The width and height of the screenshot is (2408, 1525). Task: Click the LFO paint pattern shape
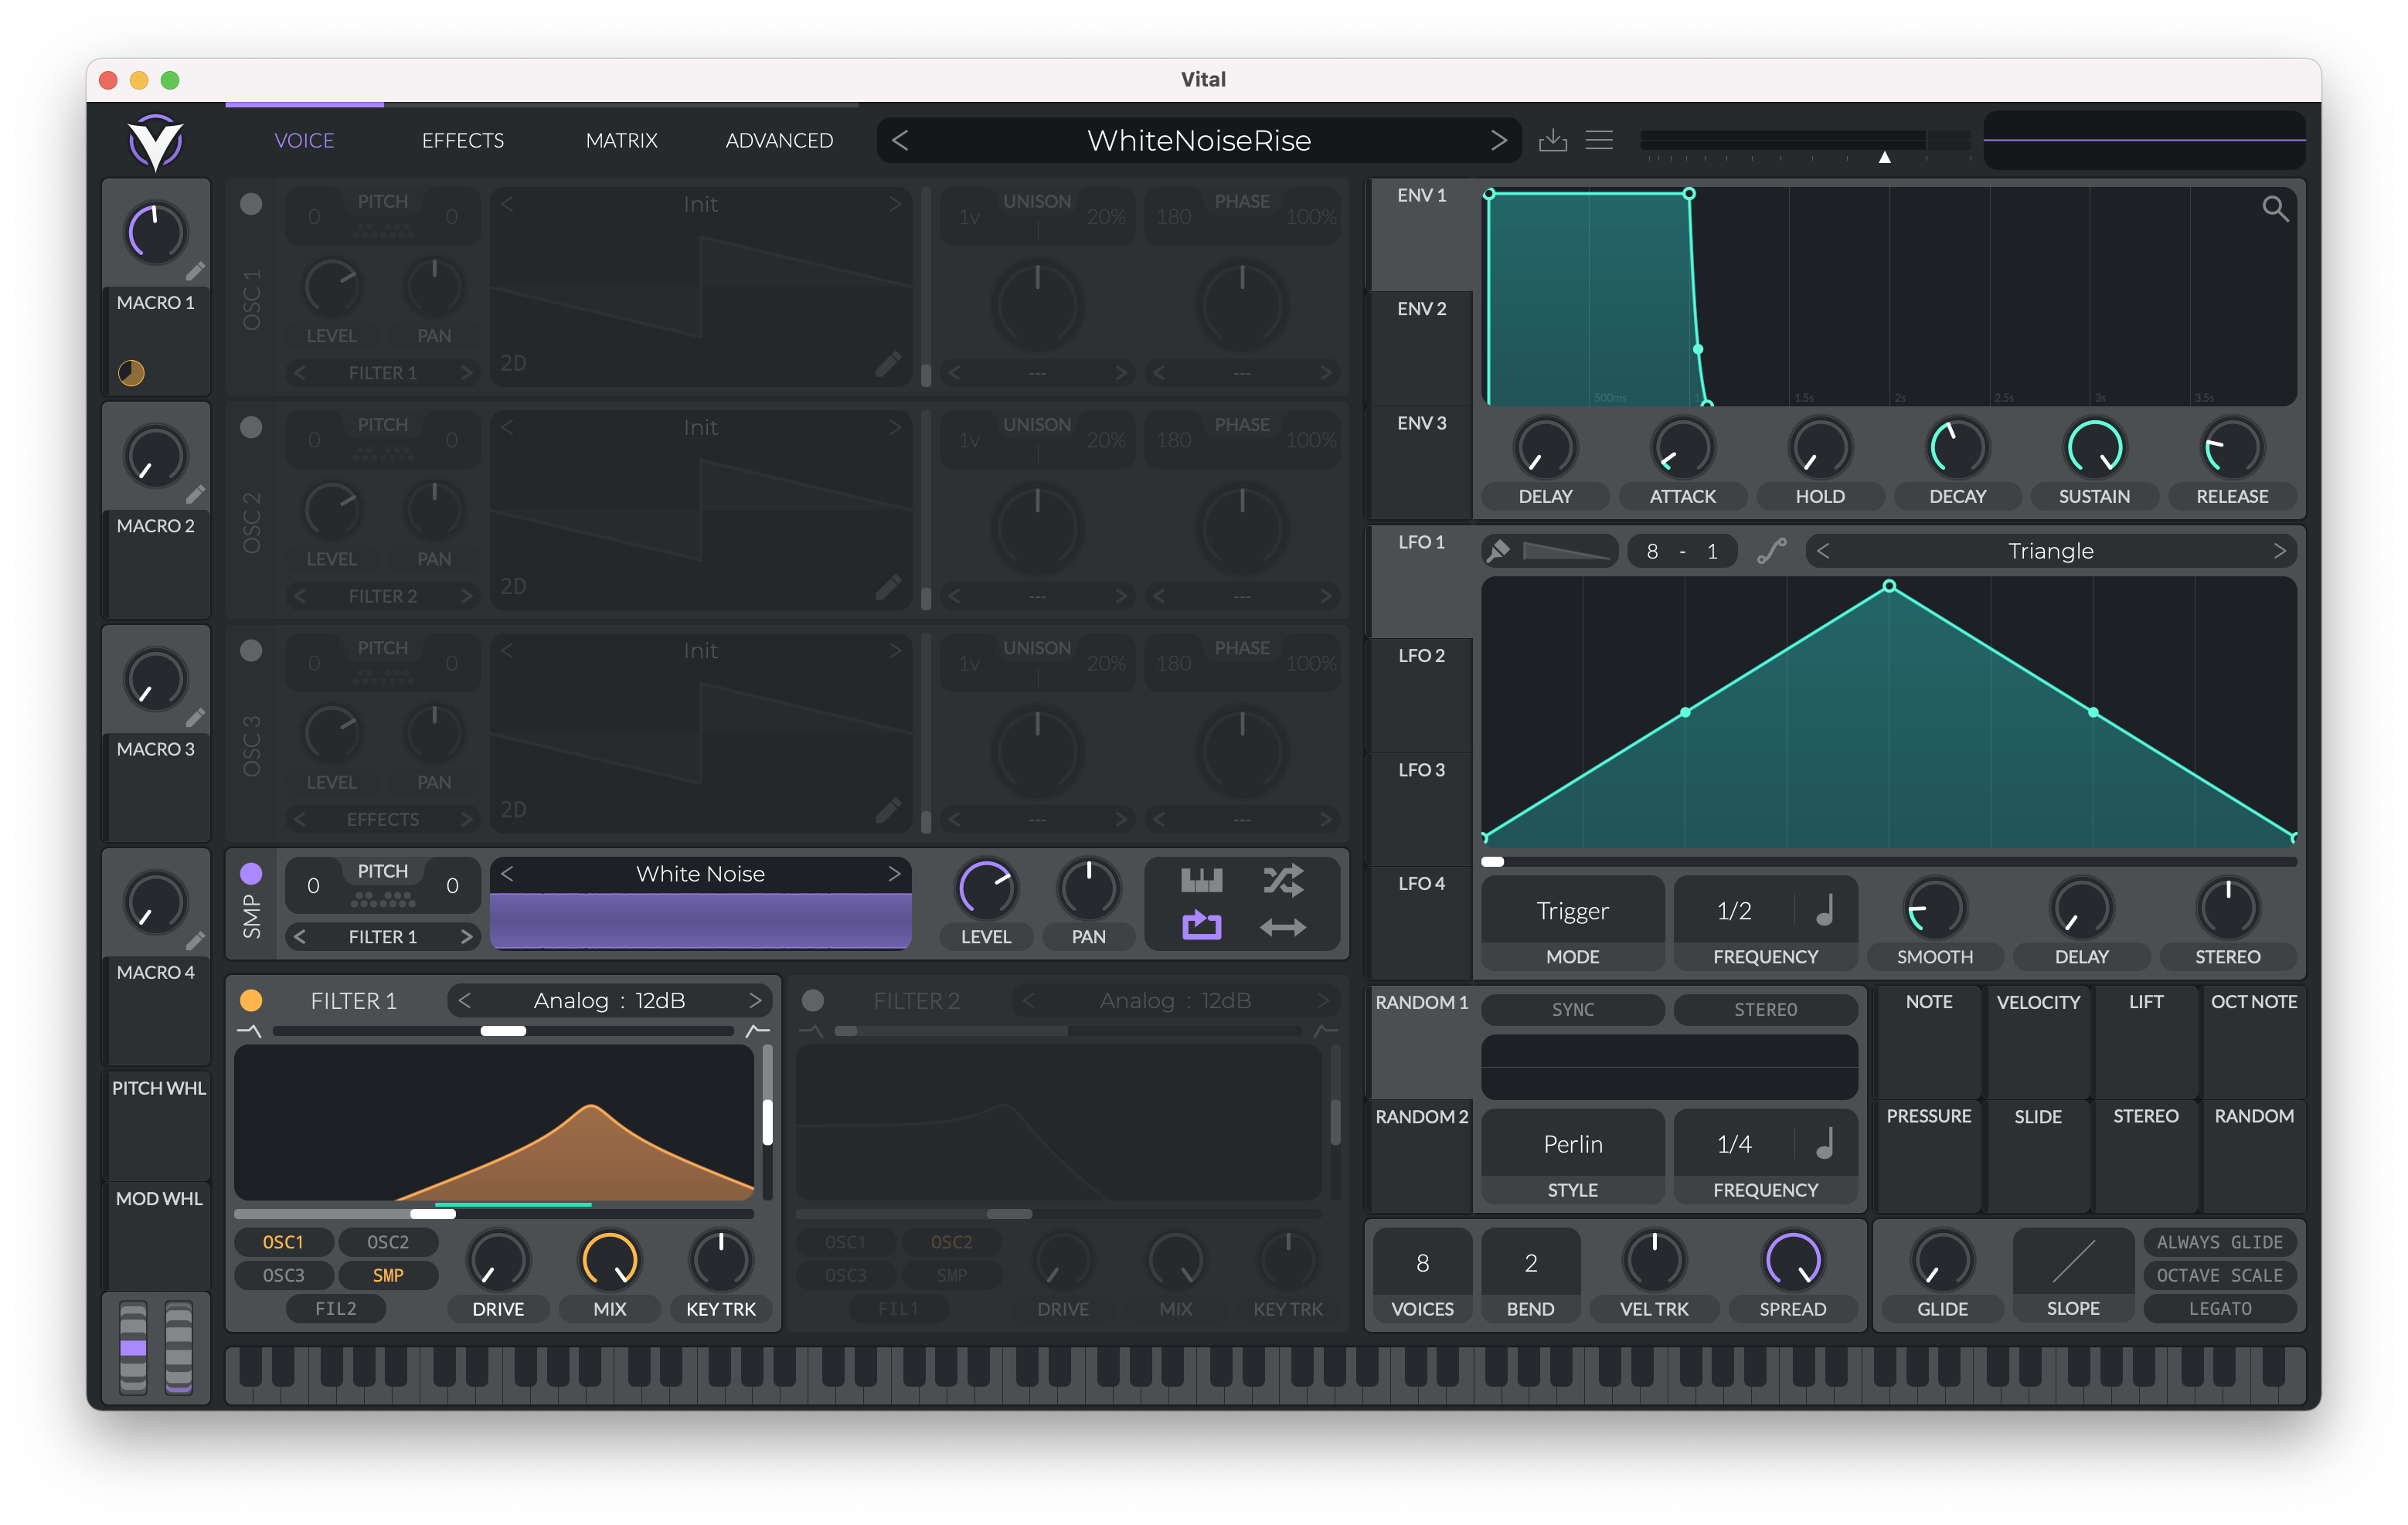pos(1567,551)
